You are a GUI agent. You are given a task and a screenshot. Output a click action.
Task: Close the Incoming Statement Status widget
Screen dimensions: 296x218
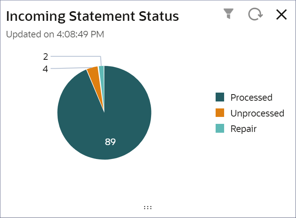281,15
